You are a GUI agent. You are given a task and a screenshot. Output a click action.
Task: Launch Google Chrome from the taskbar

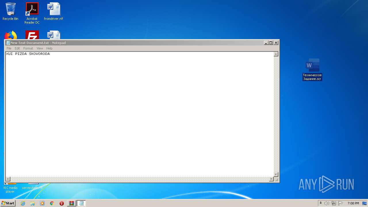52,203
